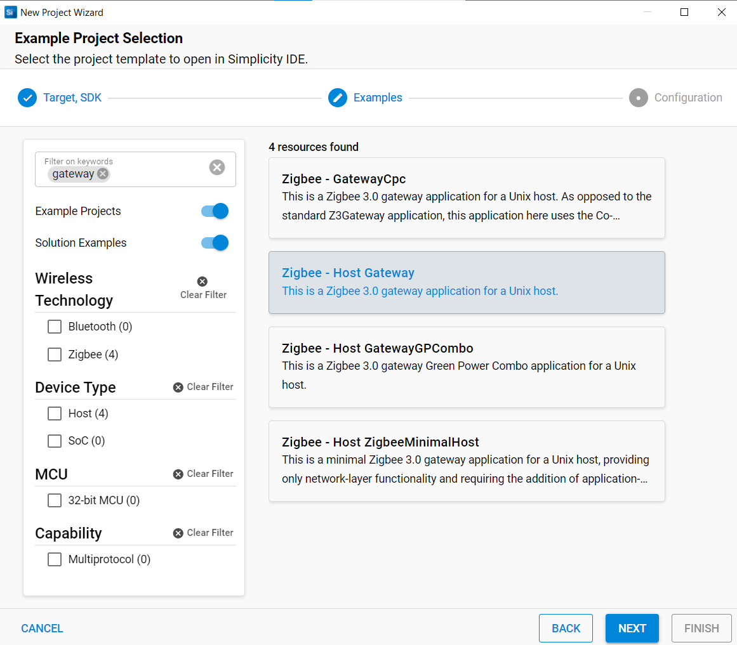Enable the Host (4) checkbox
The height and width of the screenshot is (645, 737).
(x=55, y=414)
